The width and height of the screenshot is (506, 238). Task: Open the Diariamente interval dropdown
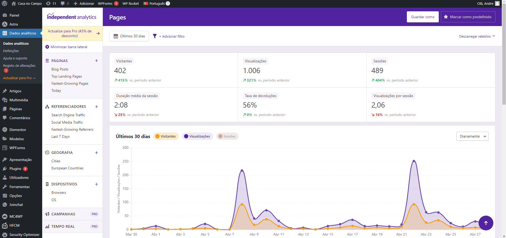click(472, 136)
